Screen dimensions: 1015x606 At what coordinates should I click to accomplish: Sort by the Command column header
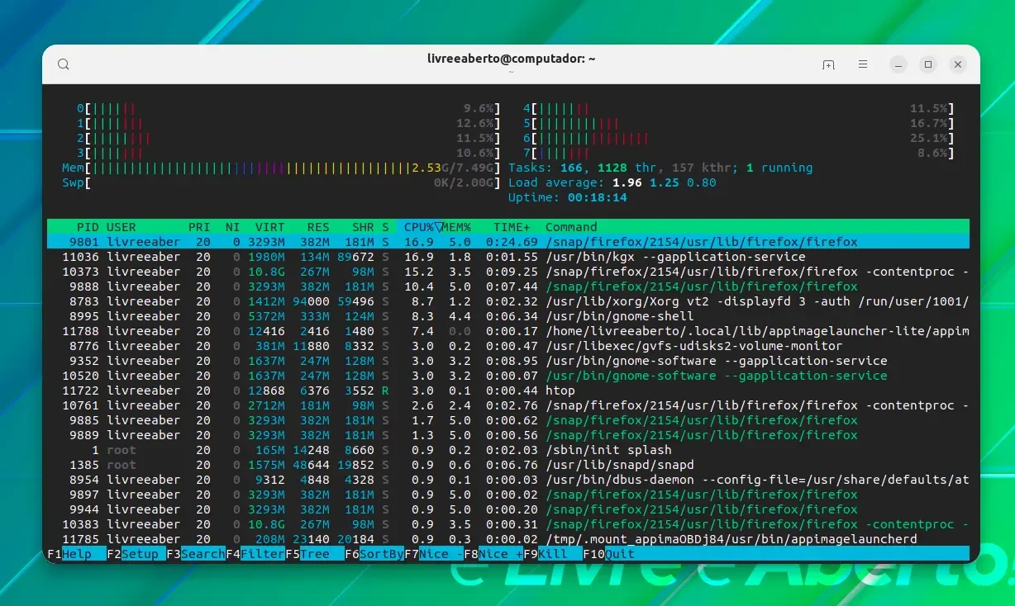point(571,227)
